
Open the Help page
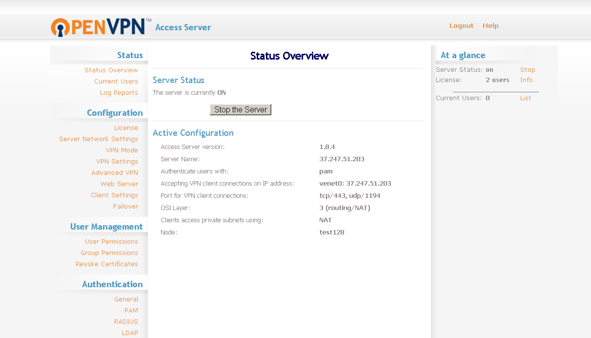click(490, 26)
